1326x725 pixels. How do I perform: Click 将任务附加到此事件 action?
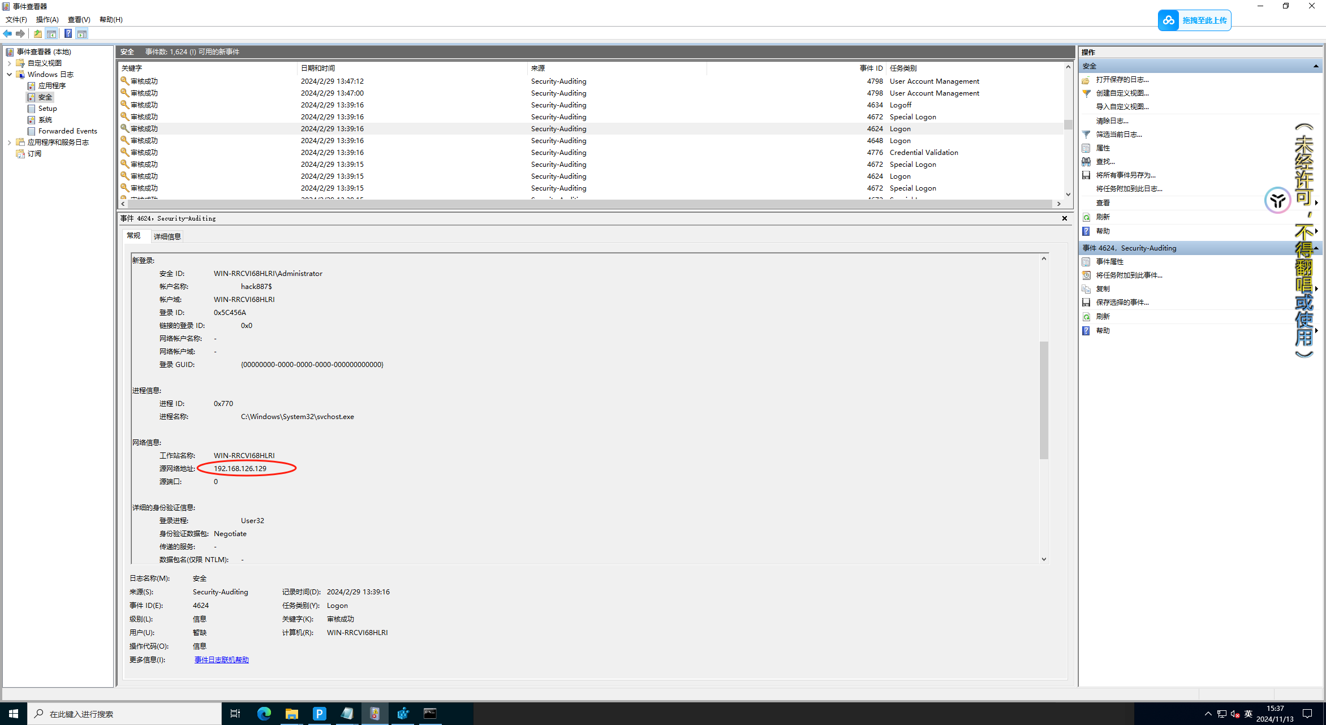pyautogui.click(x=1129, y=275)
